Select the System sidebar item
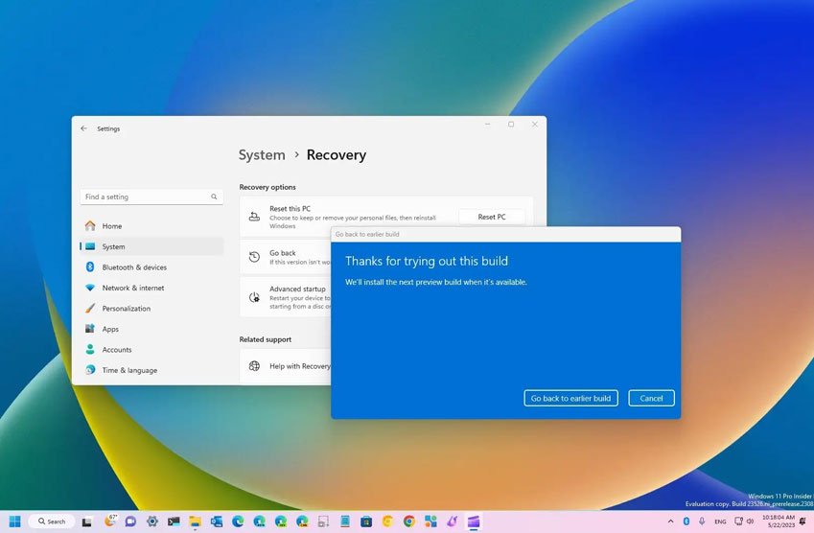The image size is (814, 533). coord(113,246)
